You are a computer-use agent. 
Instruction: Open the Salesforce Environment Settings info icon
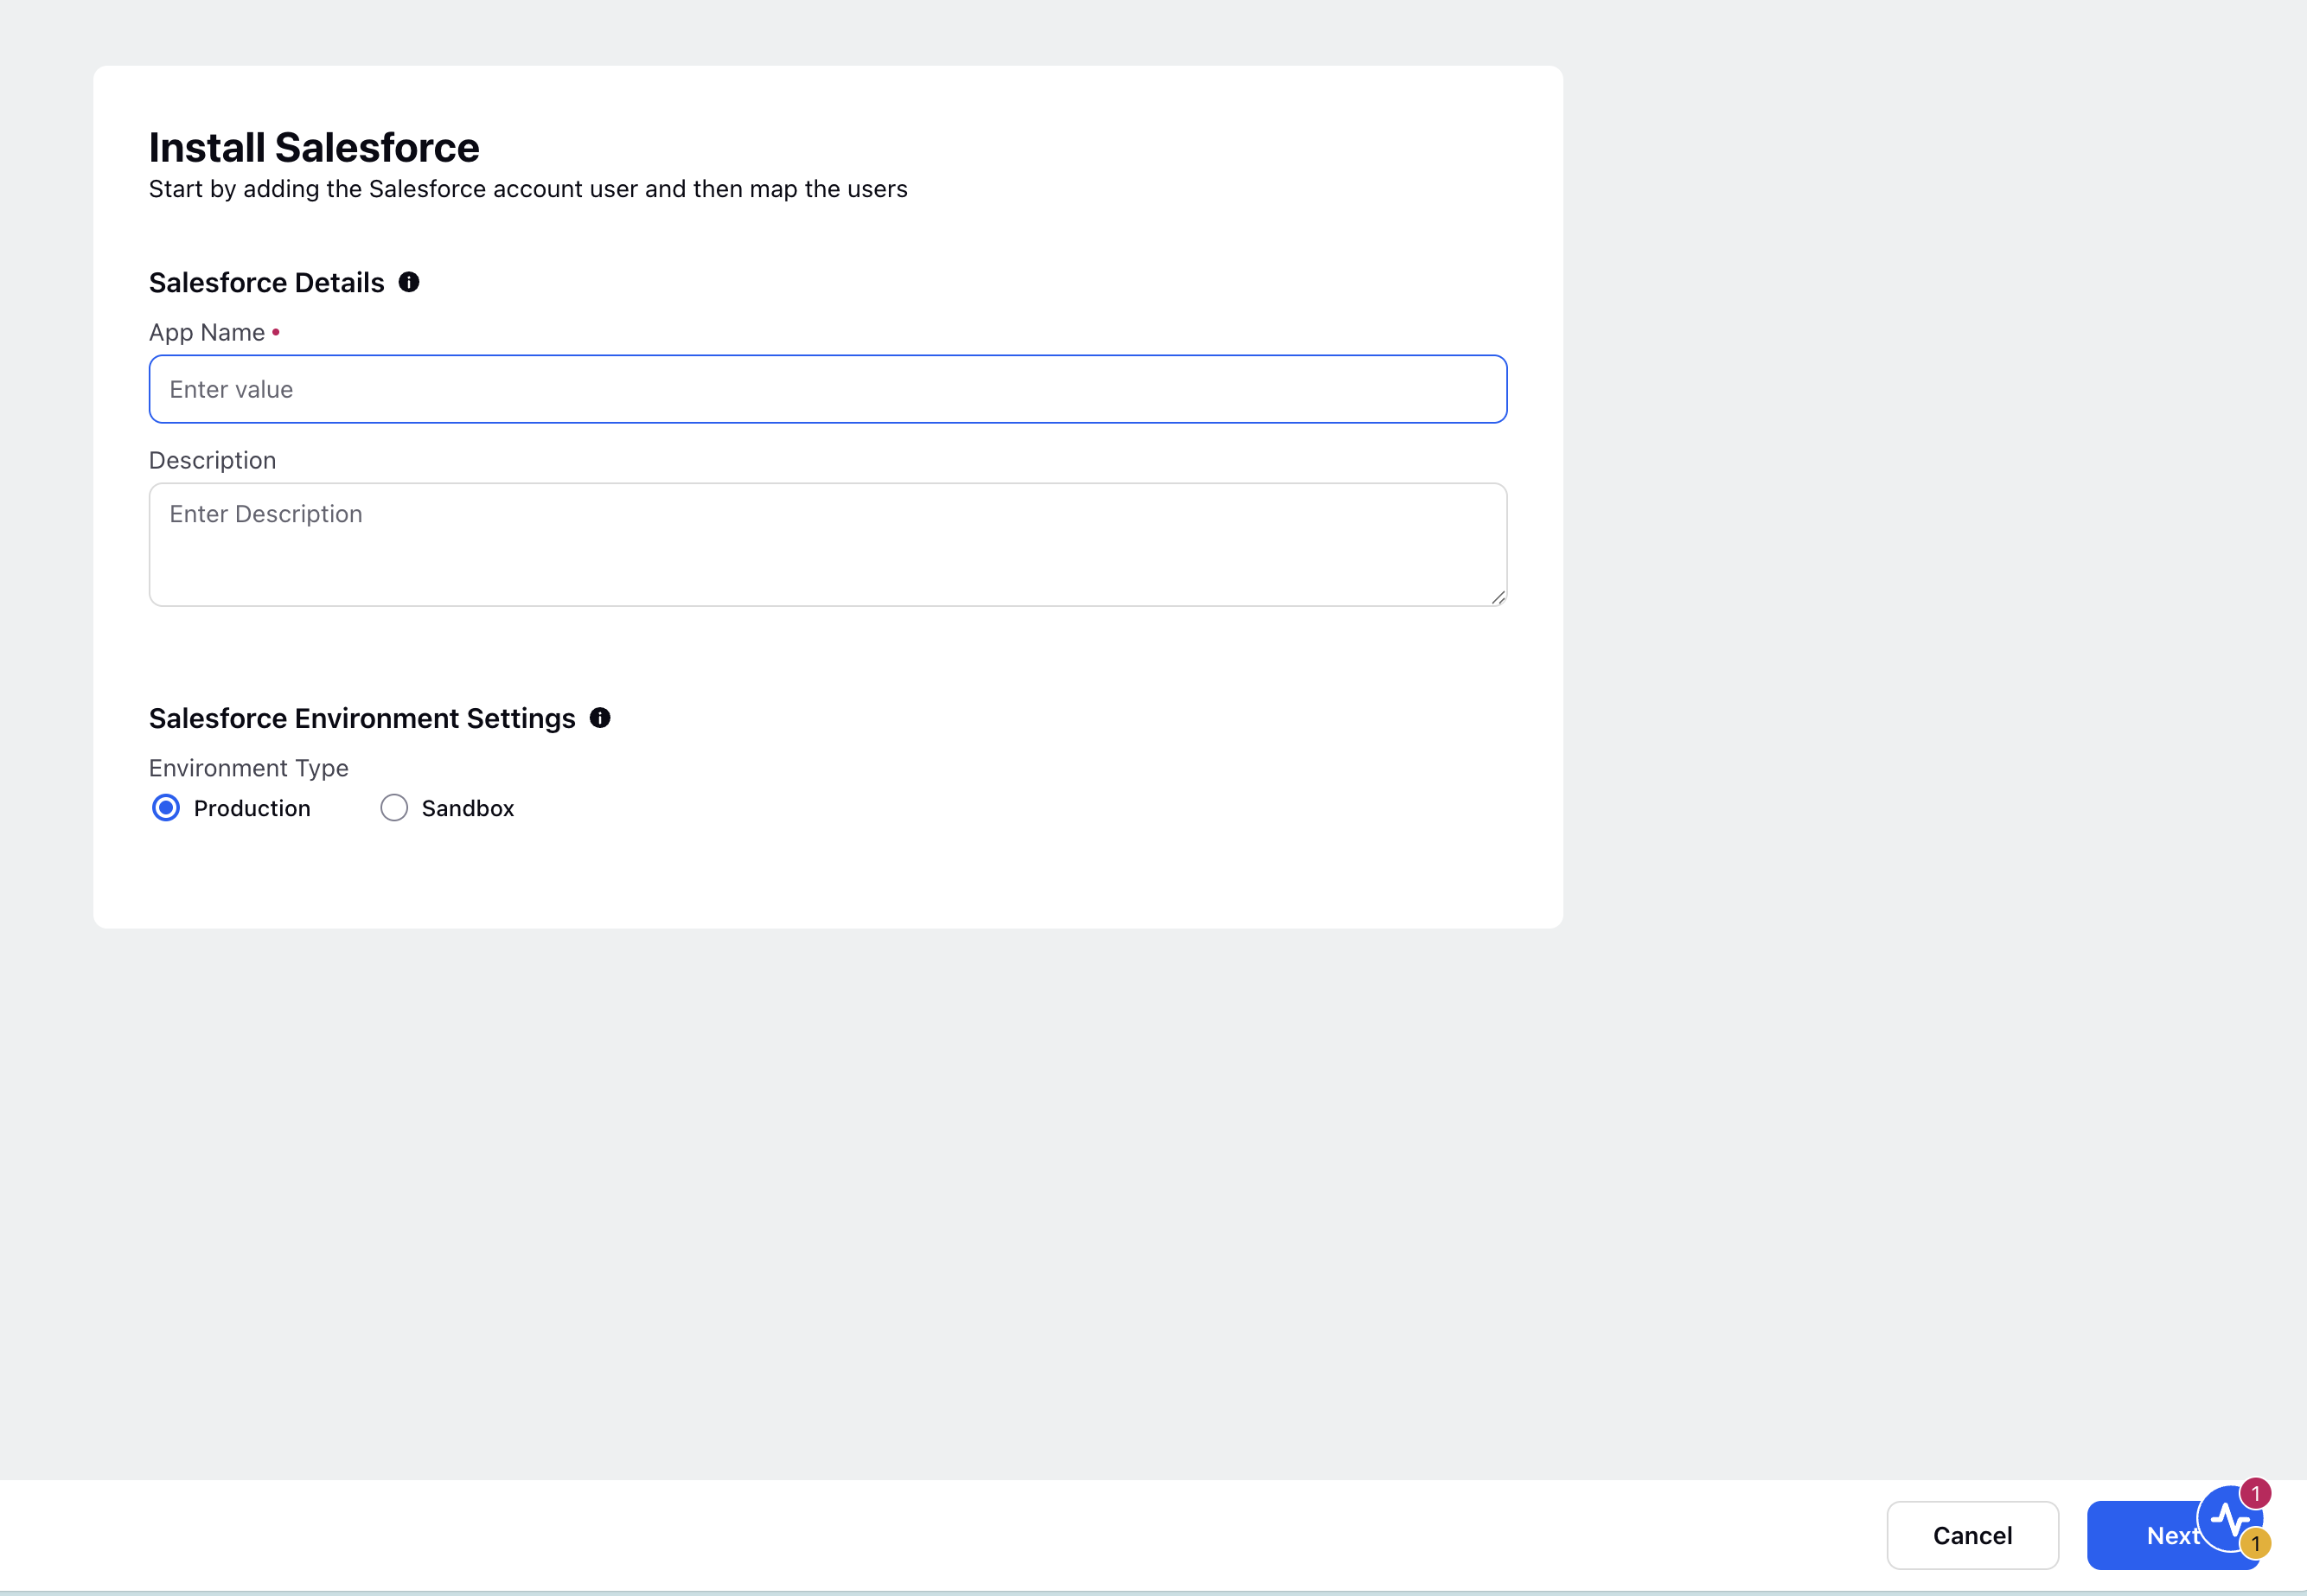pos(600,718)
